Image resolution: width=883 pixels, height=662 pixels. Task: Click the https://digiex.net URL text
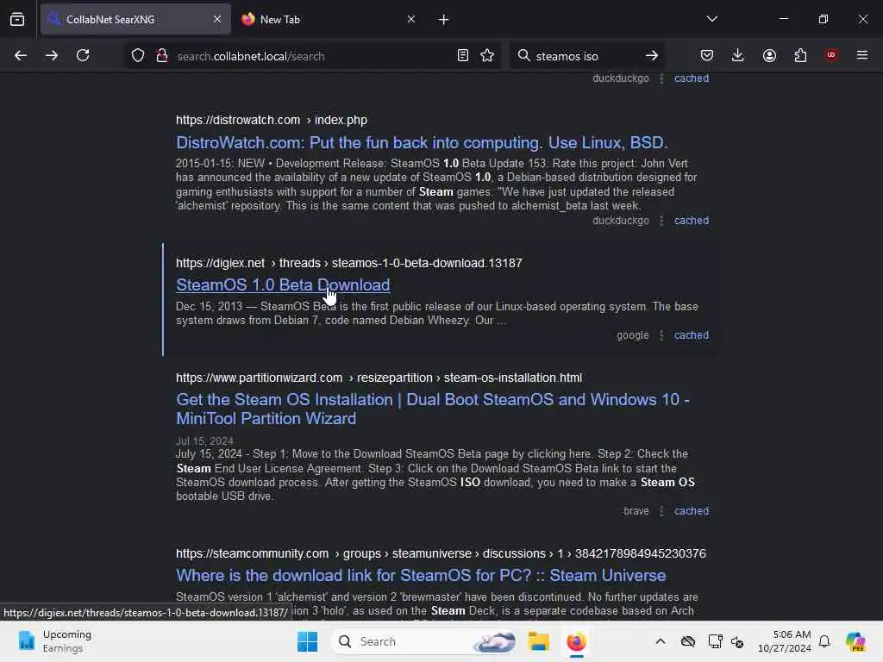click(220, 264)
